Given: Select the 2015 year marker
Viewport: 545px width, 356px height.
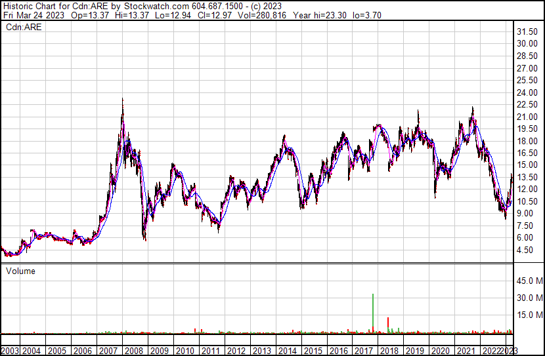Looking at the screenshot, I should tap(312, 351).
